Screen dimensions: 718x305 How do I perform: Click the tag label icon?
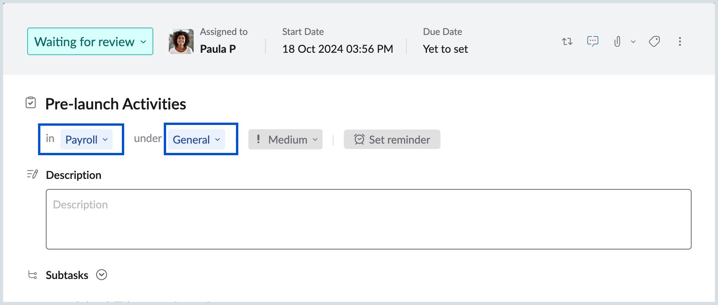(654, 42)
